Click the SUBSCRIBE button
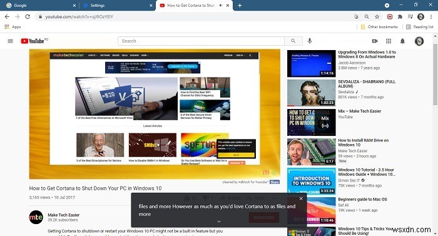The image size is (438, 236). tap(264, 217)
